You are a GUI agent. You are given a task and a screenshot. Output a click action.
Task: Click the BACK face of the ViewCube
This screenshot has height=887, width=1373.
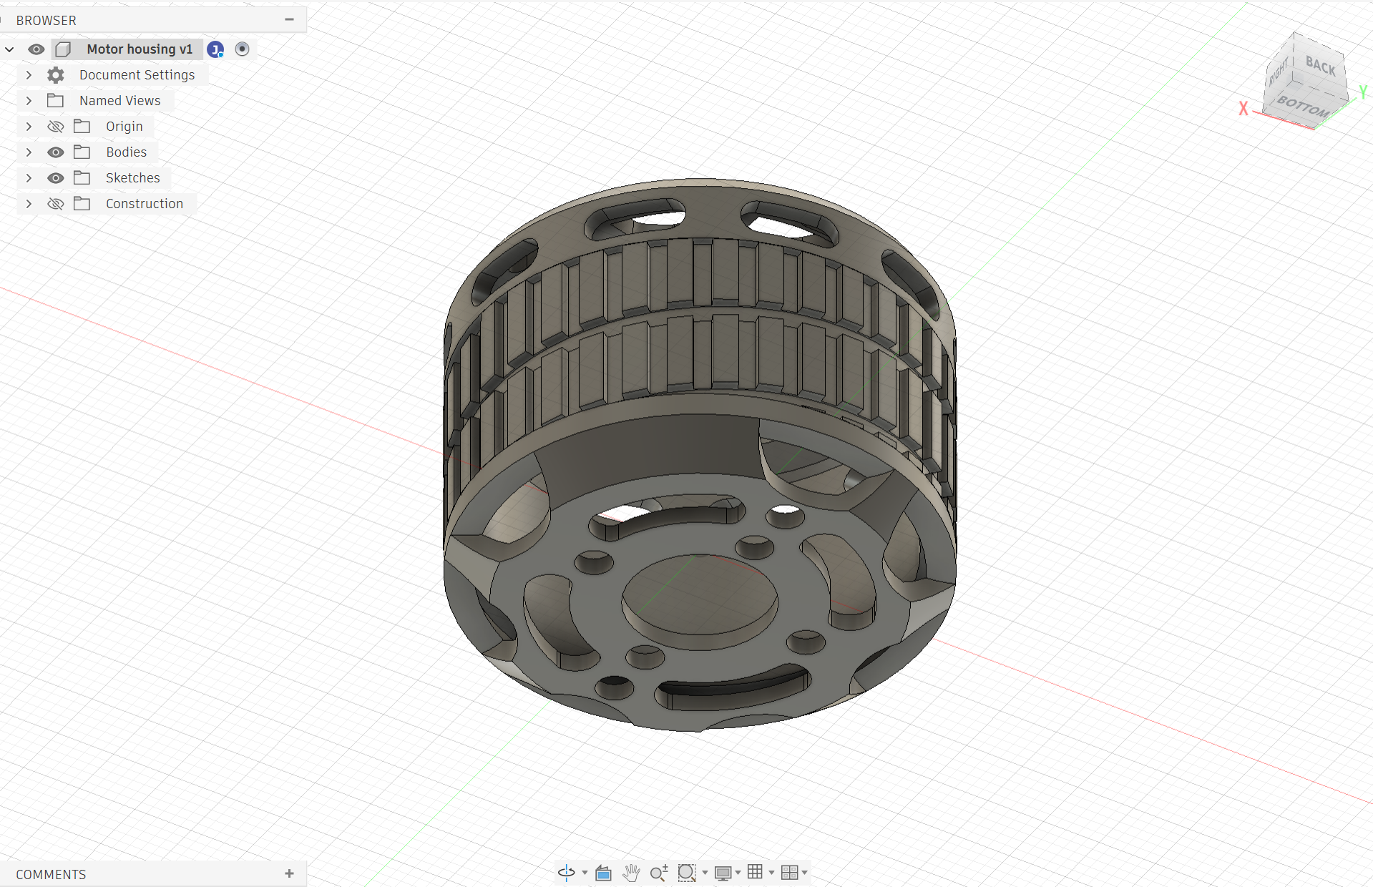tap(1320, 67)
